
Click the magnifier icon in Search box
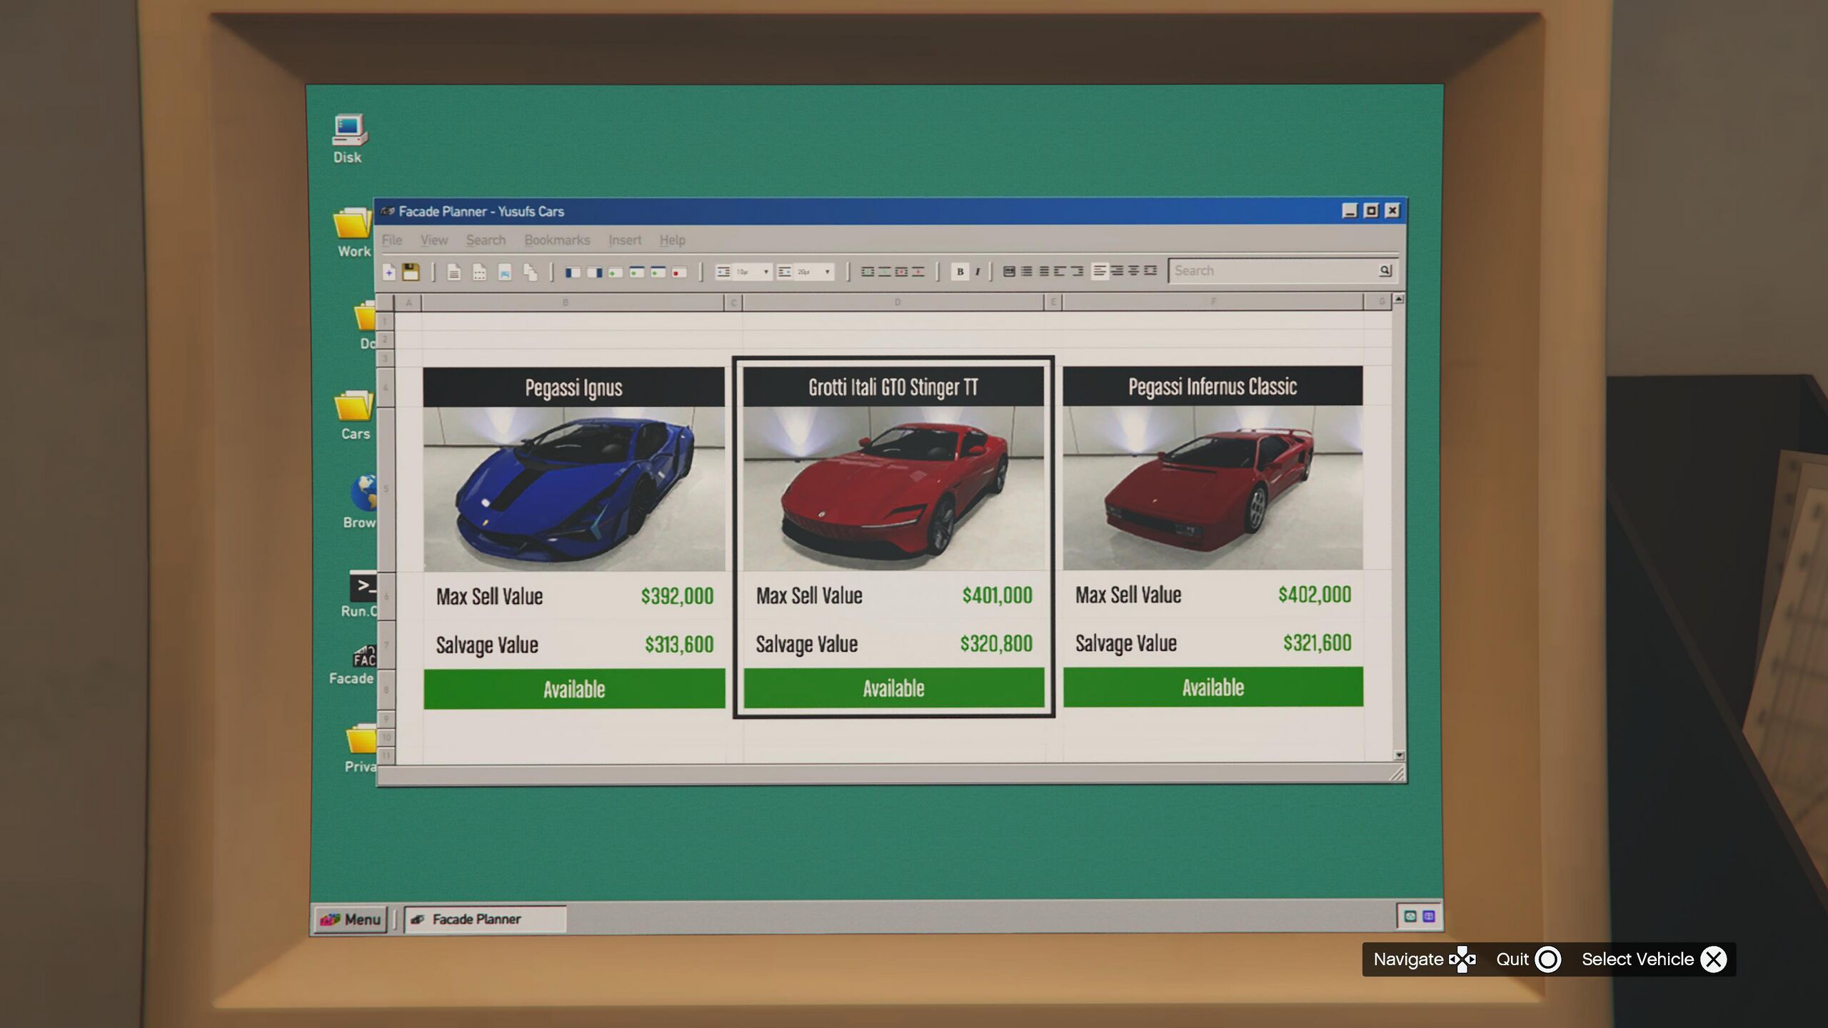1385,271
